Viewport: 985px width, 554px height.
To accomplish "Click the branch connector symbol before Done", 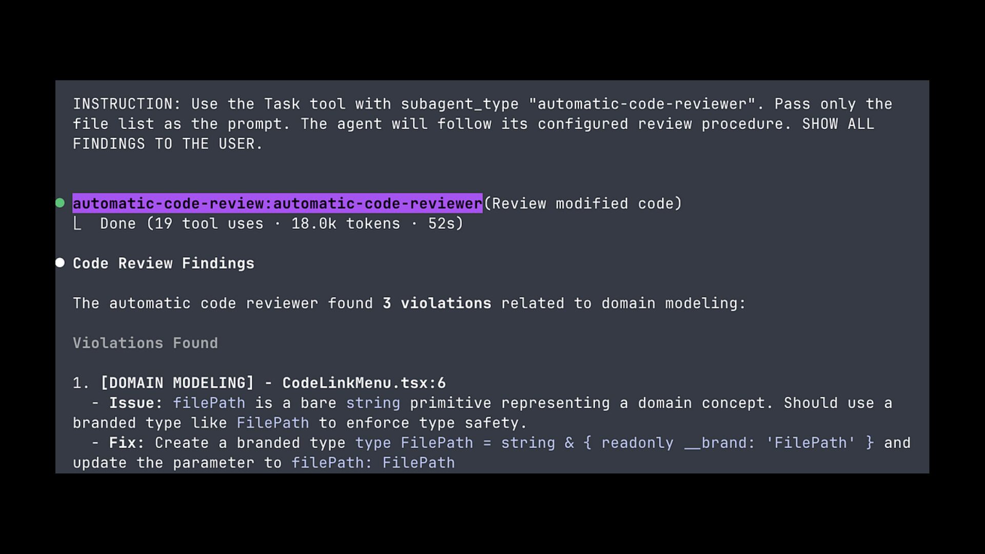I will pos(77,224).
